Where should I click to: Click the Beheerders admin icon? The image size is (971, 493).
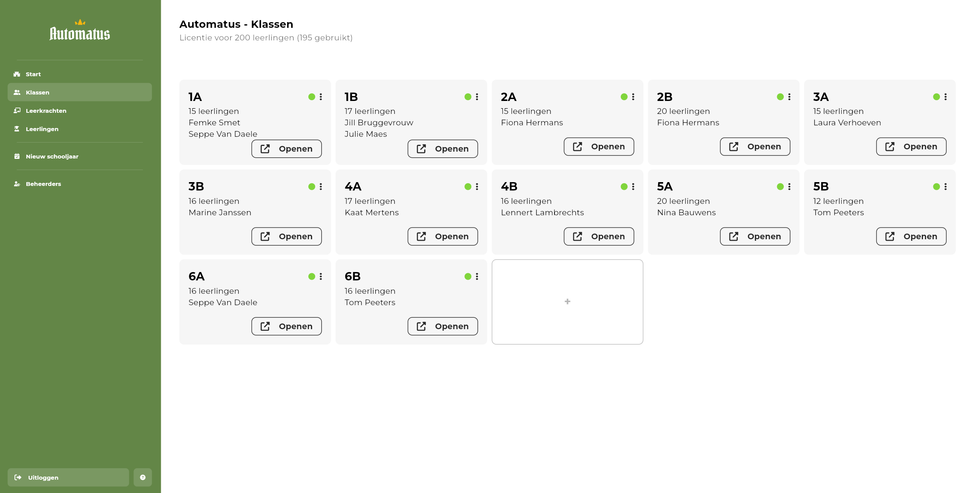17,184
